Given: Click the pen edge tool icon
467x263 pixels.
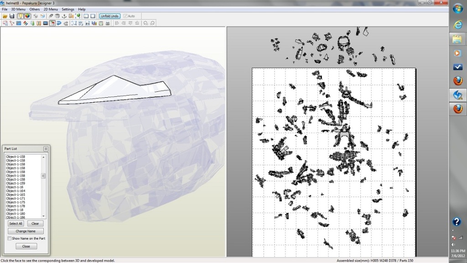Looking at the screenshot, I should [51, 16].
